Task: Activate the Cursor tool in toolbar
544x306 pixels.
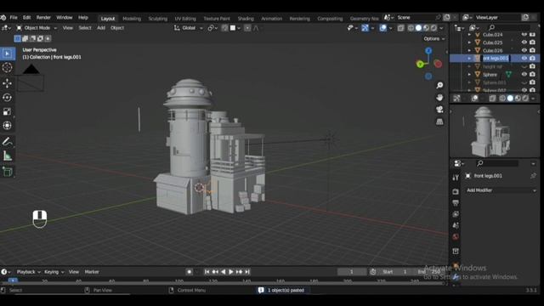Action: tap(7, 68)
